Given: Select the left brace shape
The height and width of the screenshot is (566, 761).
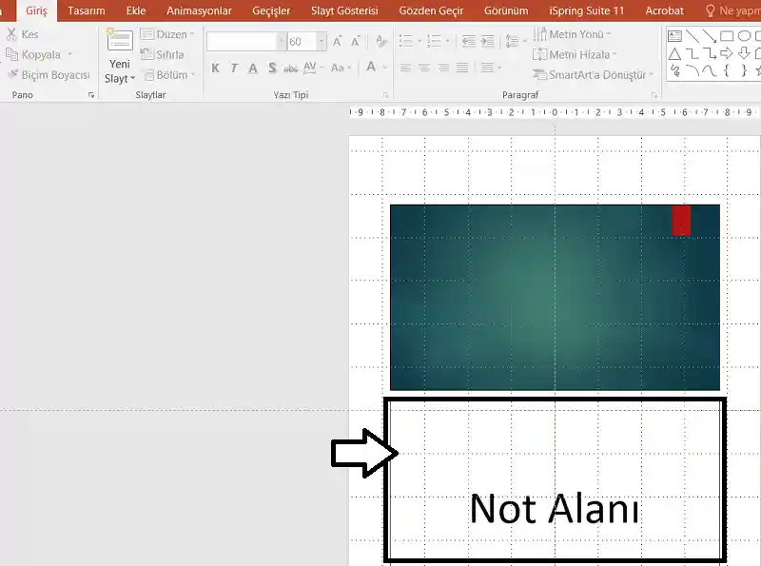Looking at the screenshot, I should [727, 71].
